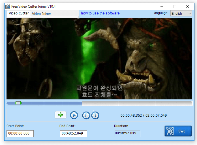Click the app icon in title bar
The width and height of the screenshot is (197, 145).
pyautogui.click(x=8, y=7)
